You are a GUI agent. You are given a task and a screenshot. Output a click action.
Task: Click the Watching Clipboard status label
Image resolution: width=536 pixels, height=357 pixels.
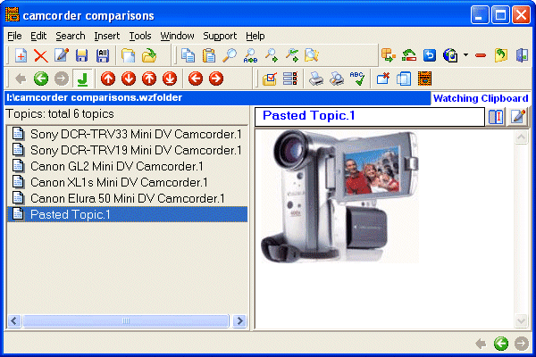[x=481, y=98]
